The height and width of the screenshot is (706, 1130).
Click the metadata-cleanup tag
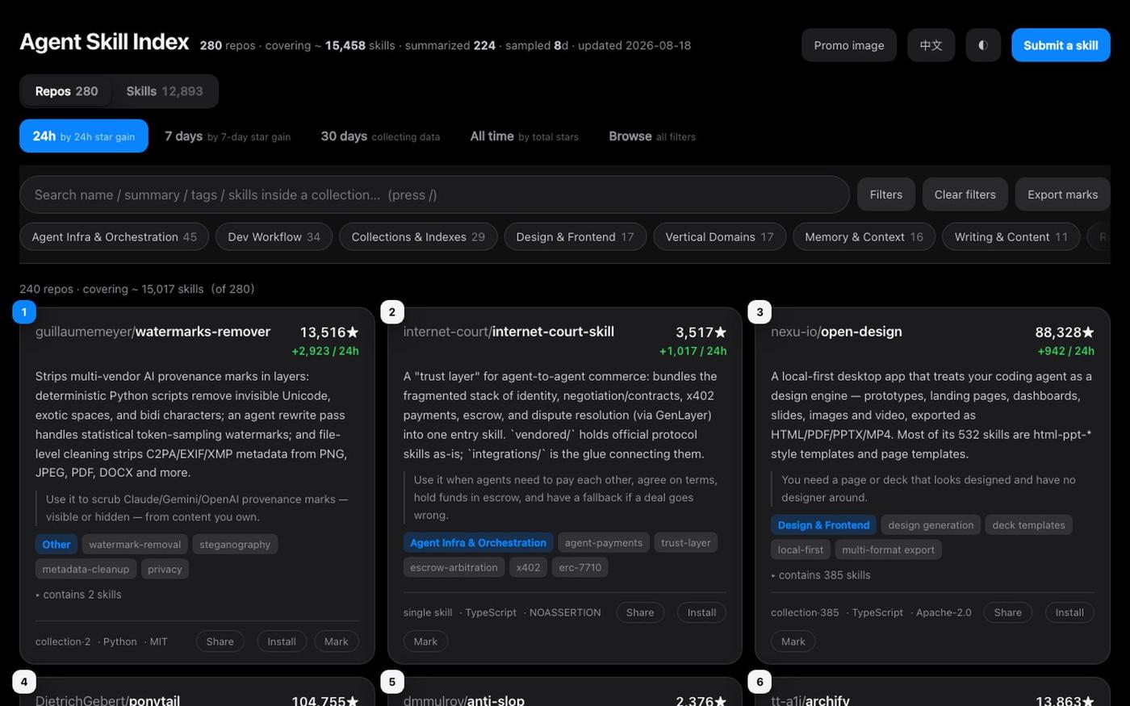86,569
